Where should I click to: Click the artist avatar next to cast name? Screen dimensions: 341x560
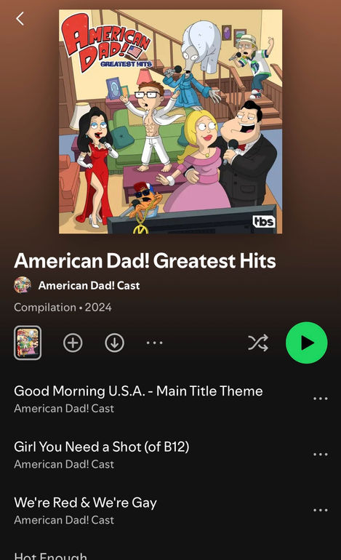click(x=23, y=285)
